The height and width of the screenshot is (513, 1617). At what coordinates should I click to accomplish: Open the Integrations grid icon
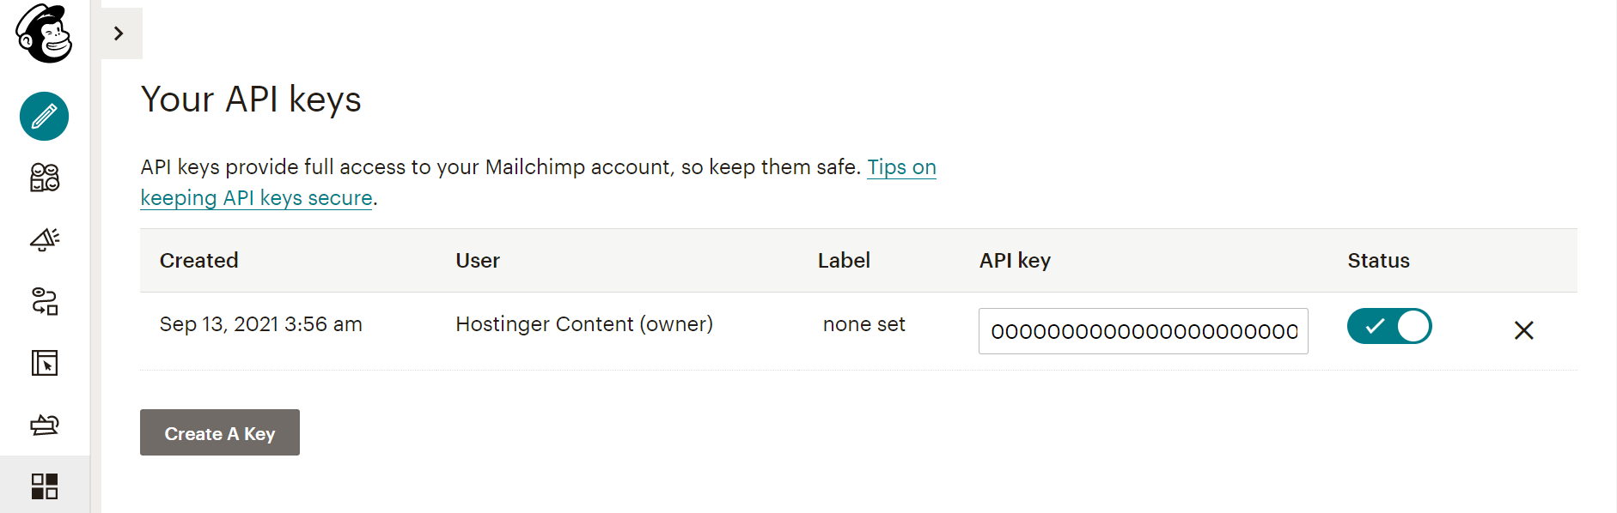(x=45, y=486)
